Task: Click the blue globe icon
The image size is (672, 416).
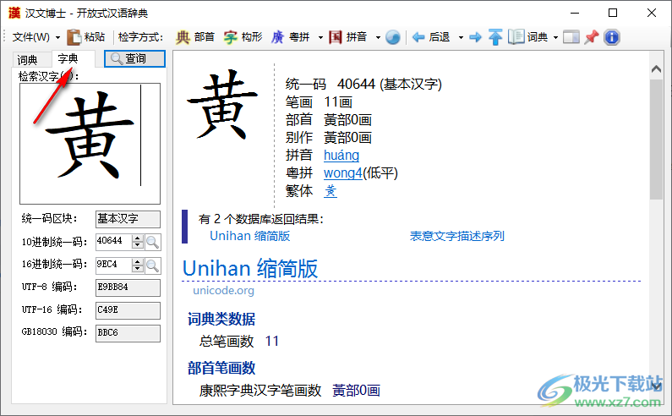Action: coord(392,37)
